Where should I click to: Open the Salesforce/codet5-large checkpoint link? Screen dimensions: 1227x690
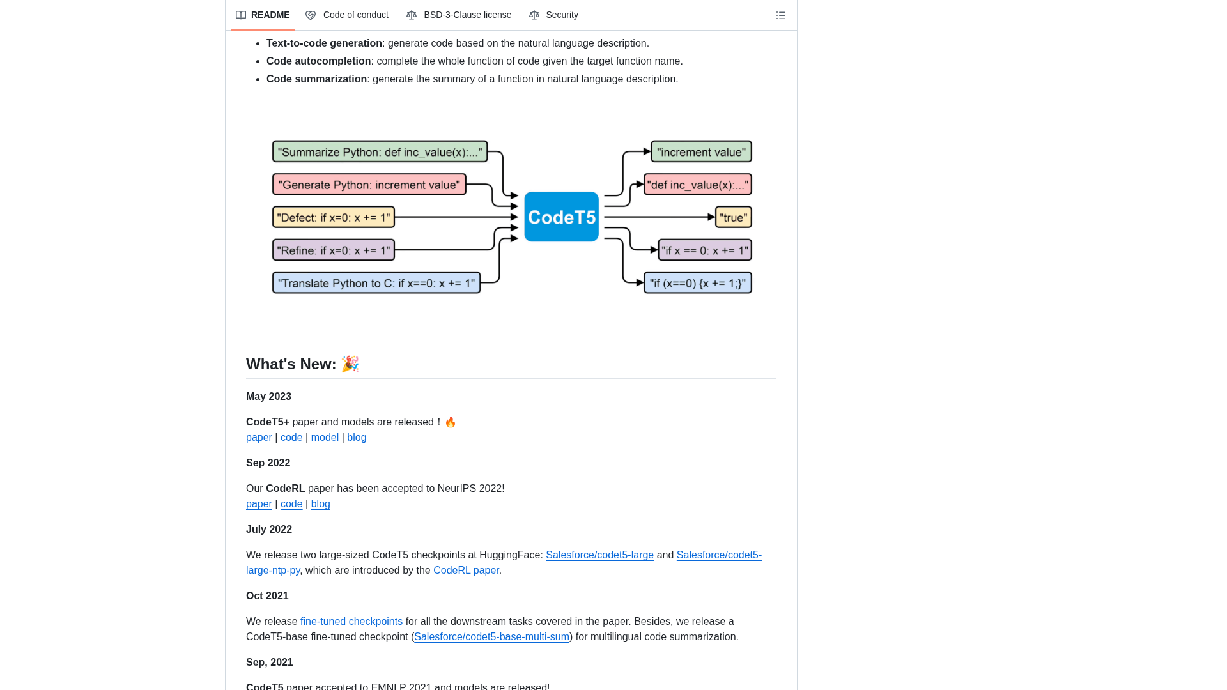click(599, 555)
